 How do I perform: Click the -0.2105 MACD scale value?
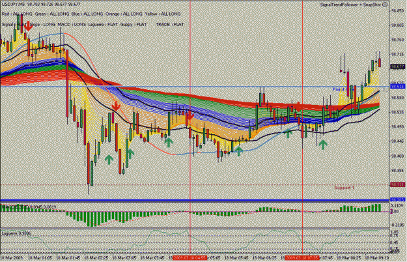click(398, 225)
